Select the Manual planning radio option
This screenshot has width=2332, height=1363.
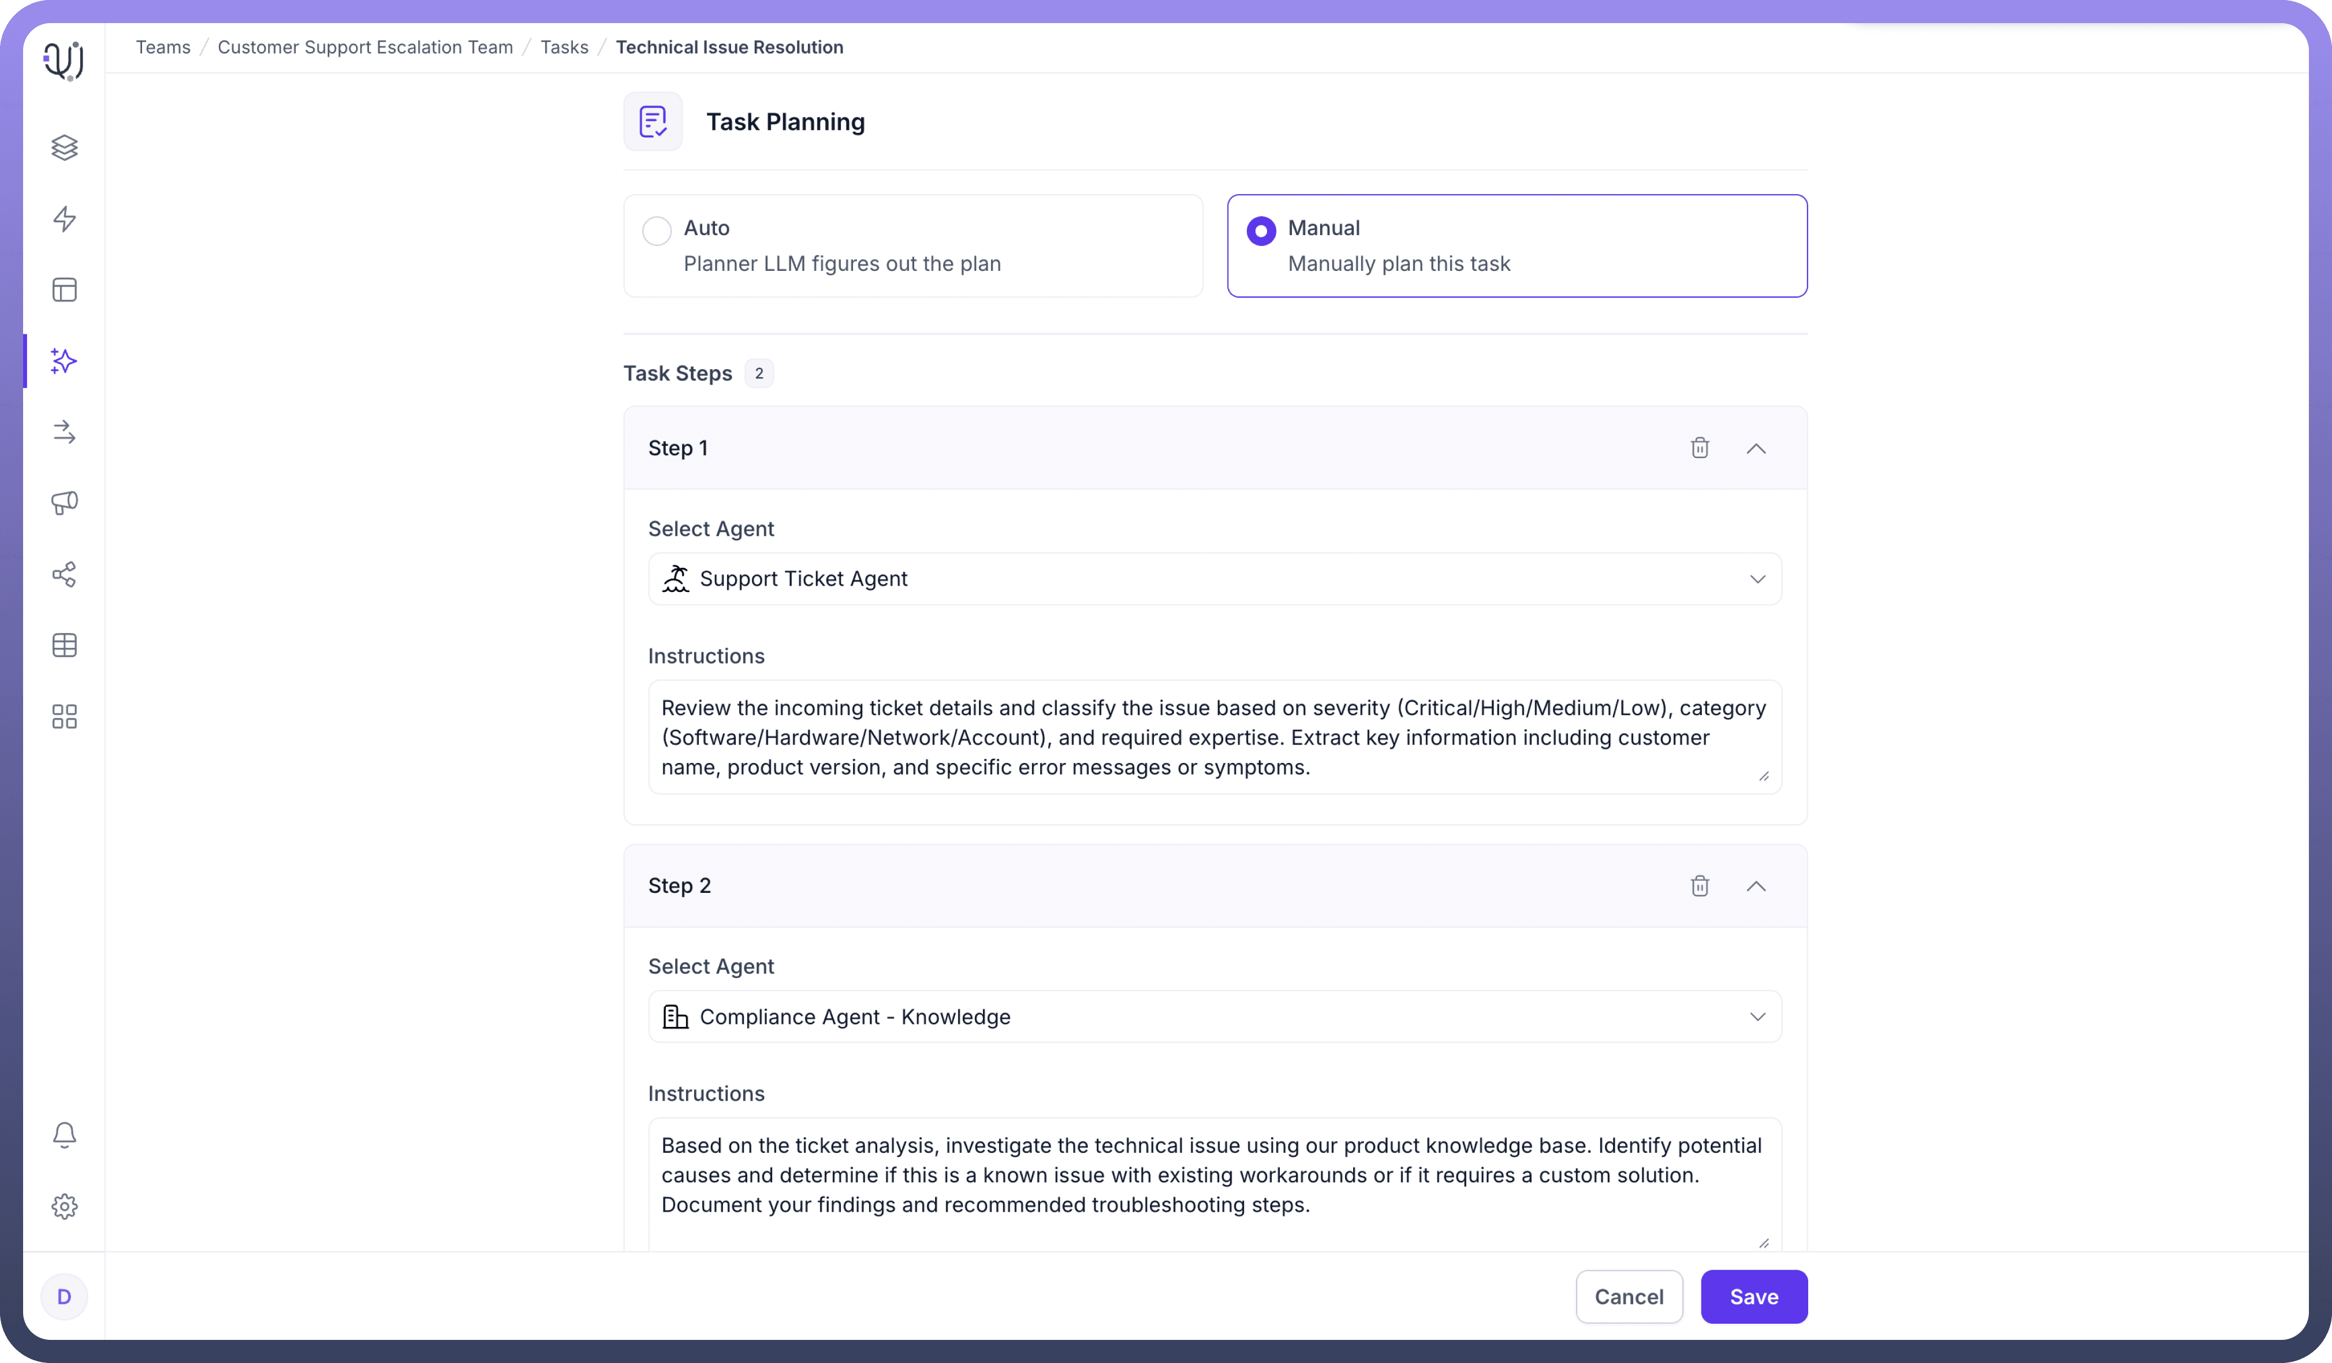click(x=1260, y=230)
